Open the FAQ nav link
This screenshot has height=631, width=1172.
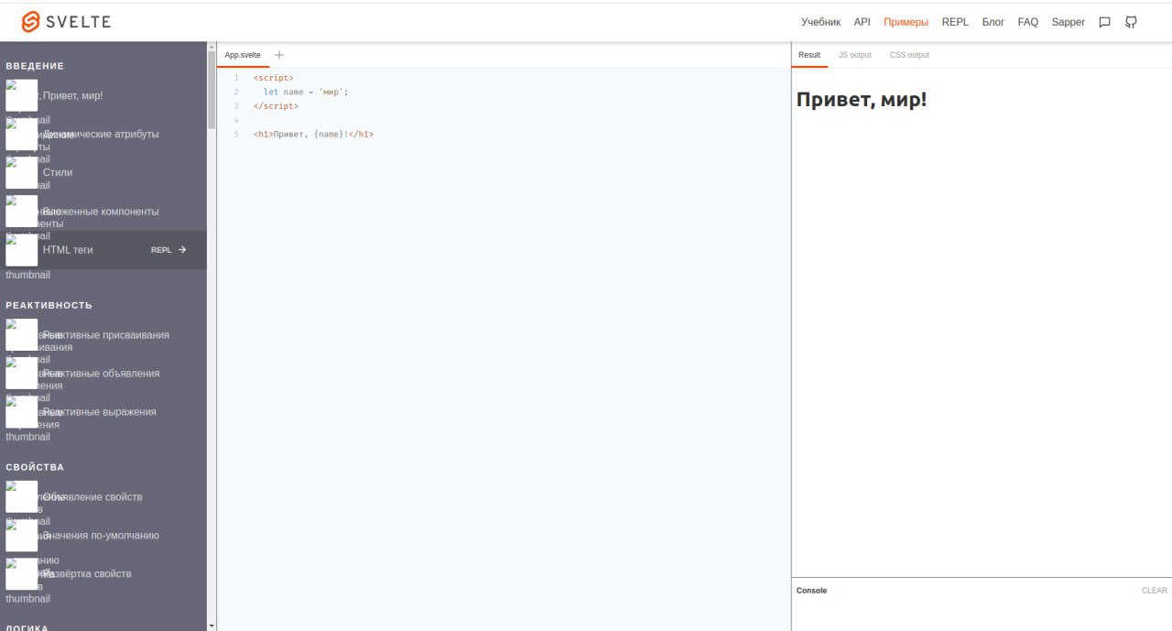(1028, 22)
